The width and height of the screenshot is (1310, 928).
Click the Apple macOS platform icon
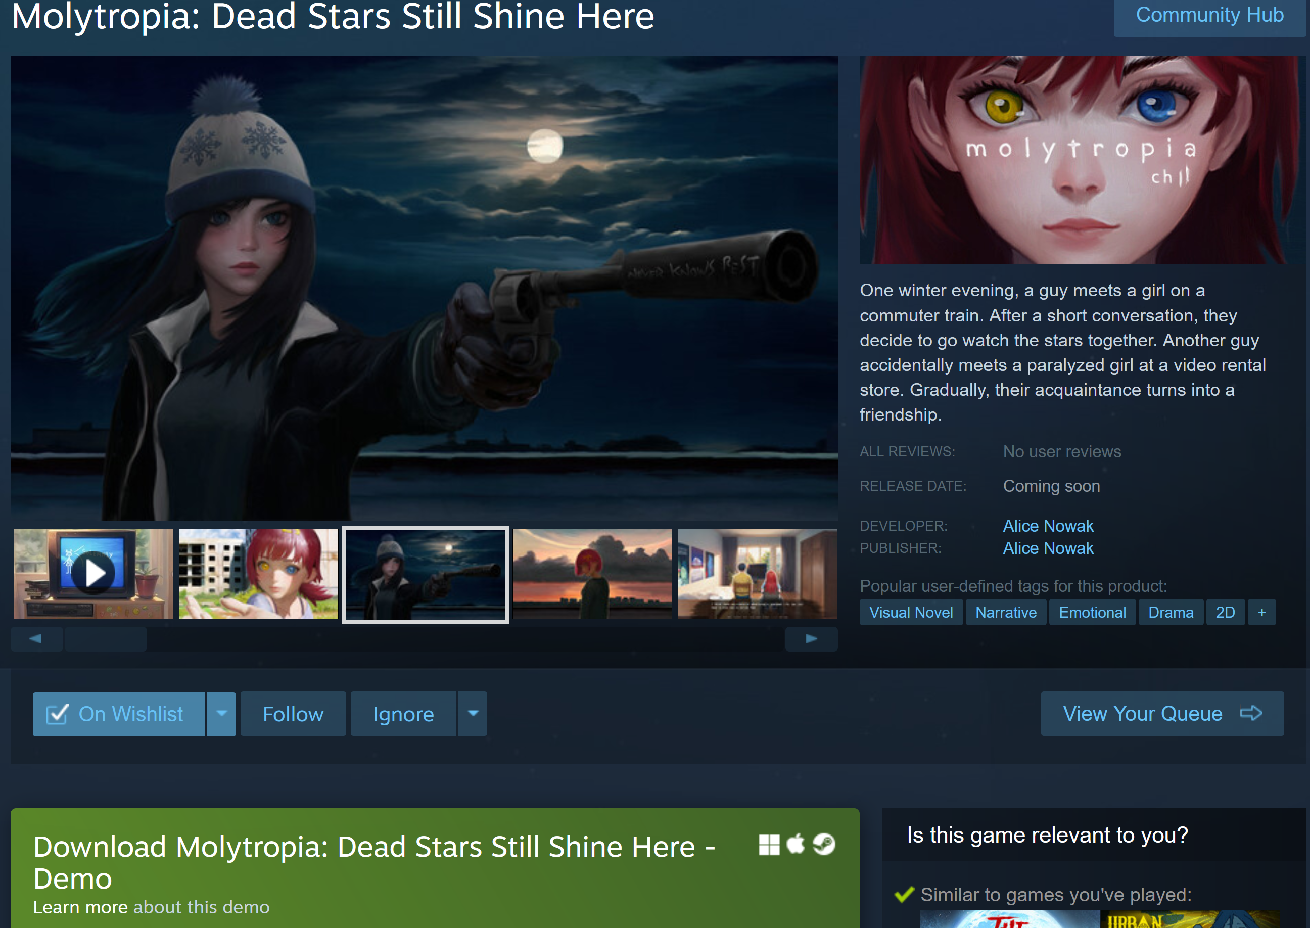(796, 844)
